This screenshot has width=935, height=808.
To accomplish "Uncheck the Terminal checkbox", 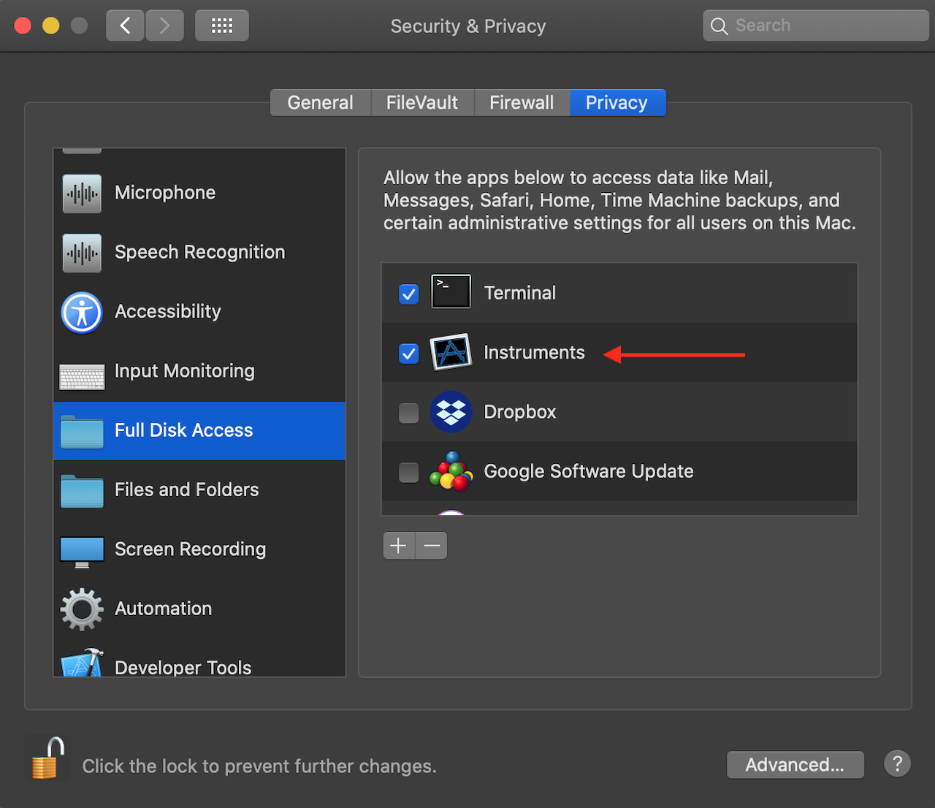I will (409, 294).
